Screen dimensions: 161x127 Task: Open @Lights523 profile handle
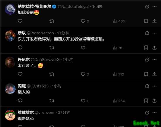coord(37,86)
